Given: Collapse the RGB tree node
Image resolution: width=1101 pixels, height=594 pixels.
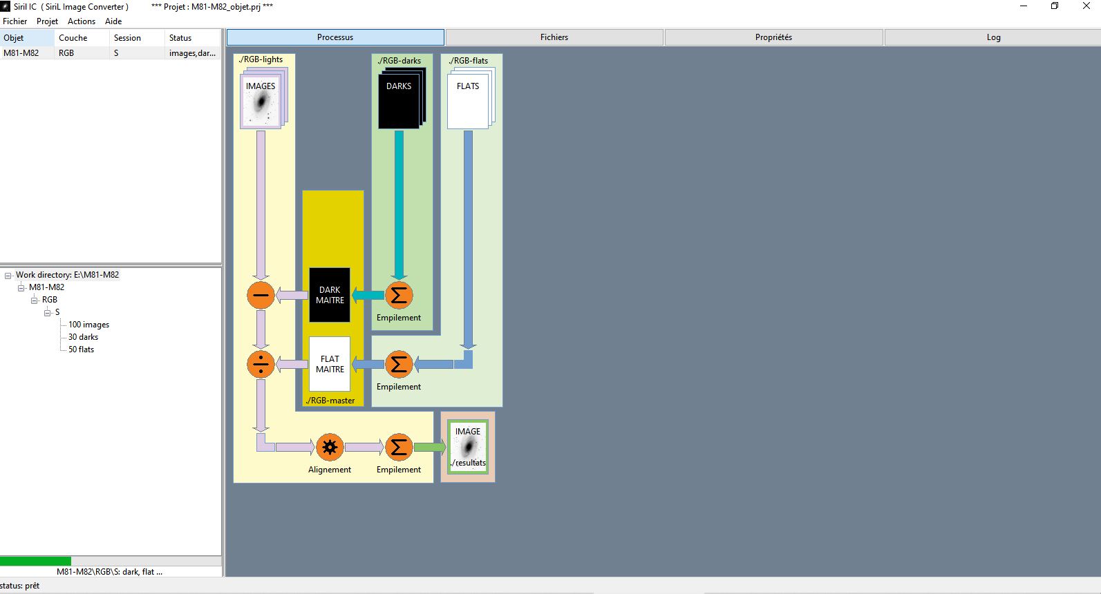Looking at the screenshot, I should pyautogui.click(x=35, y=300).
